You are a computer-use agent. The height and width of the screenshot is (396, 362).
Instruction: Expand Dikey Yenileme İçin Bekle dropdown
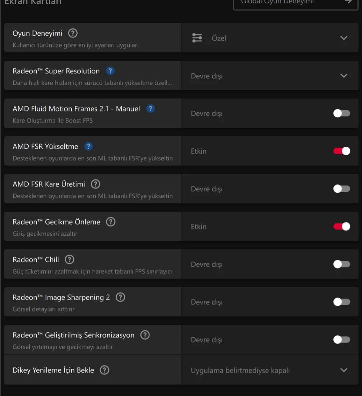pyautogui.click(x=270, y=370)
